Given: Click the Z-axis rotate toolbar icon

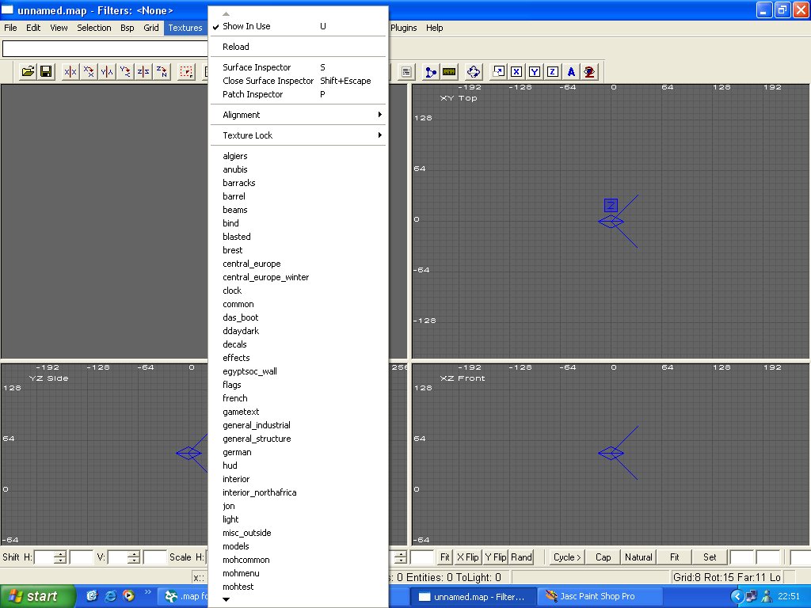Looking at the screenshot, I should pyautogui.click(x=162, y=72).
